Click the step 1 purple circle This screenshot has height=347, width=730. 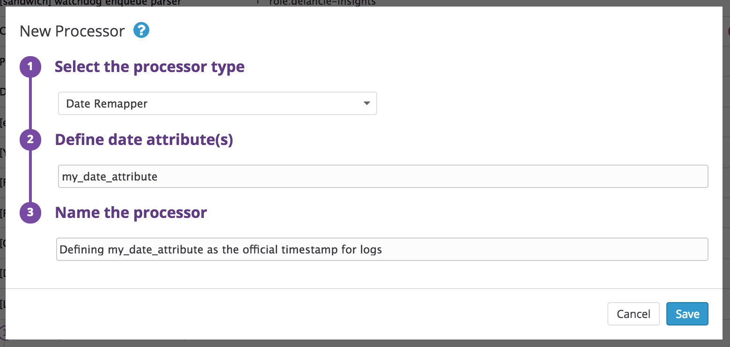pyautogui.click(x=30, y=67)
